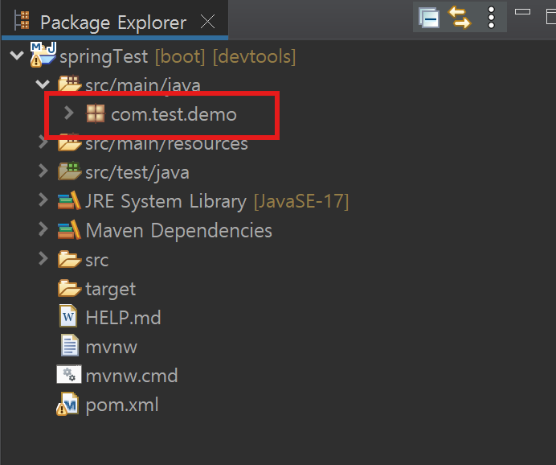Select the mvnw.cmd file label

point(132,376)
